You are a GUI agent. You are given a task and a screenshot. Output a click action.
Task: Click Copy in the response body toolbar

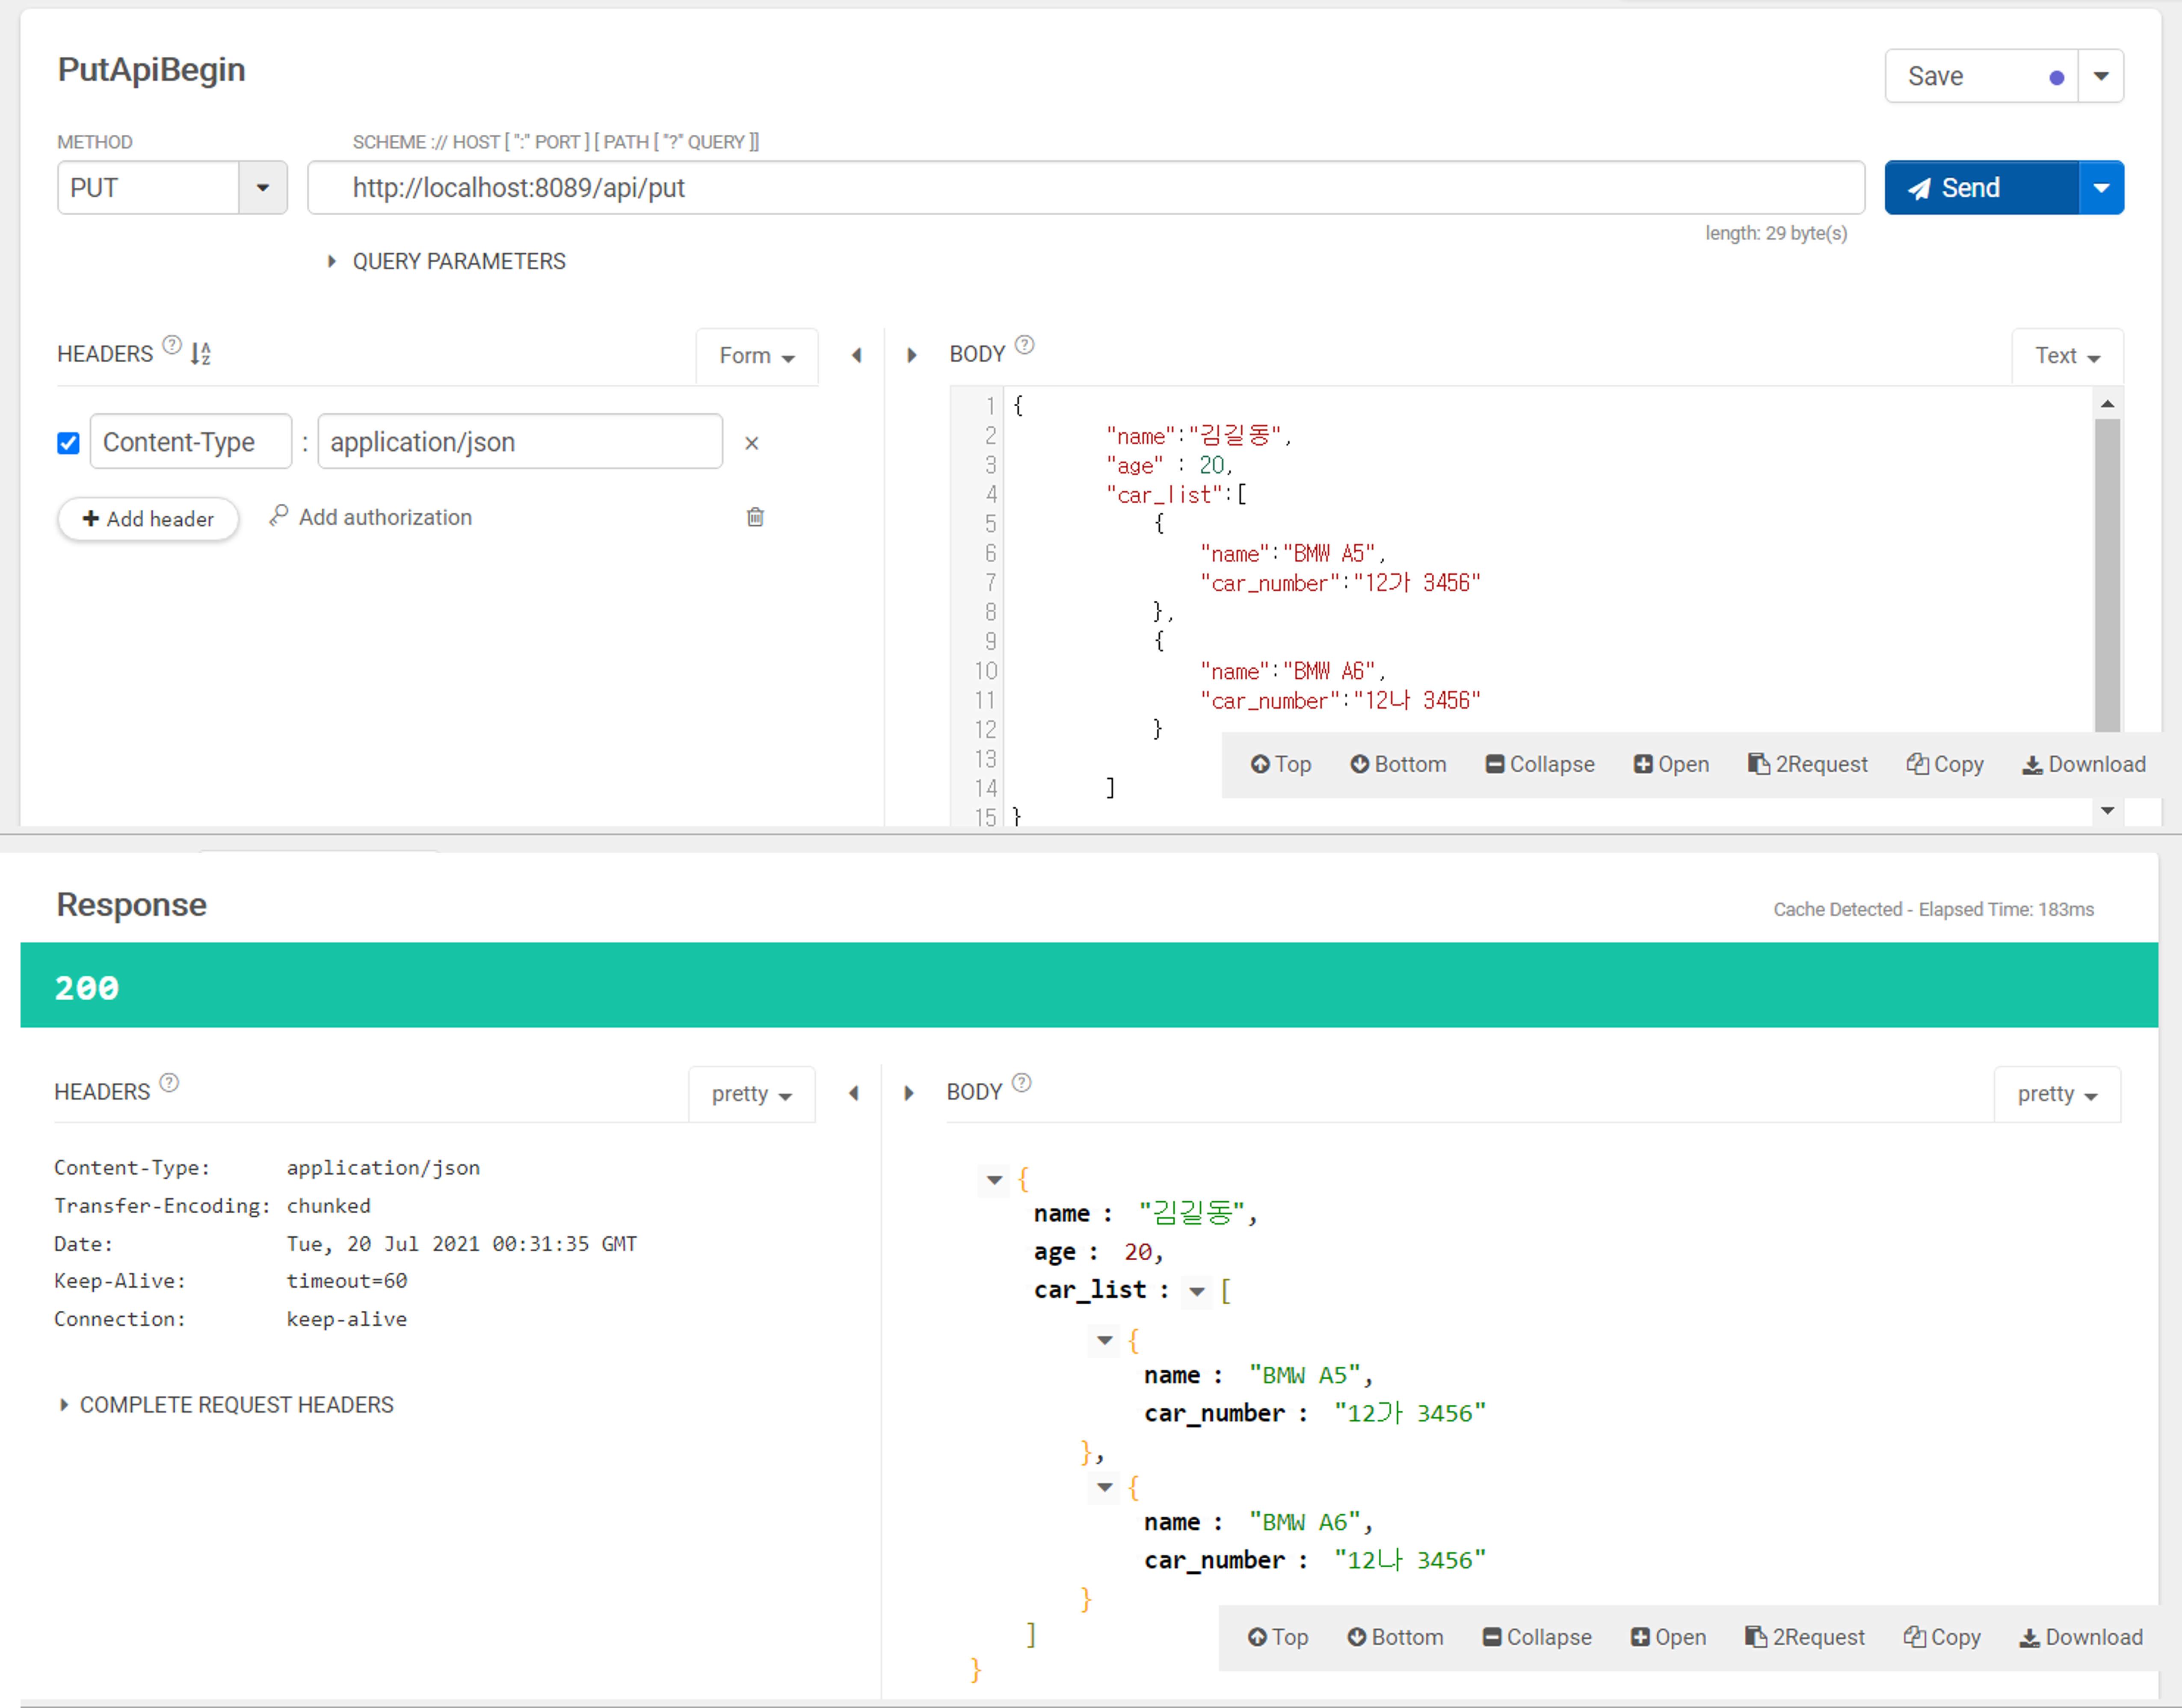coord(1942,1638)
